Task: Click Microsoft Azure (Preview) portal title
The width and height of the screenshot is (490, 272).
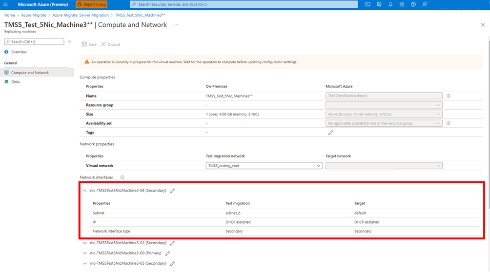Action: click(x=43, y=4)
